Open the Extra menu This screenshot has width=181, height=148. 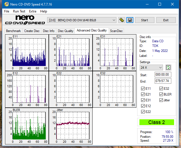[32, 11]
